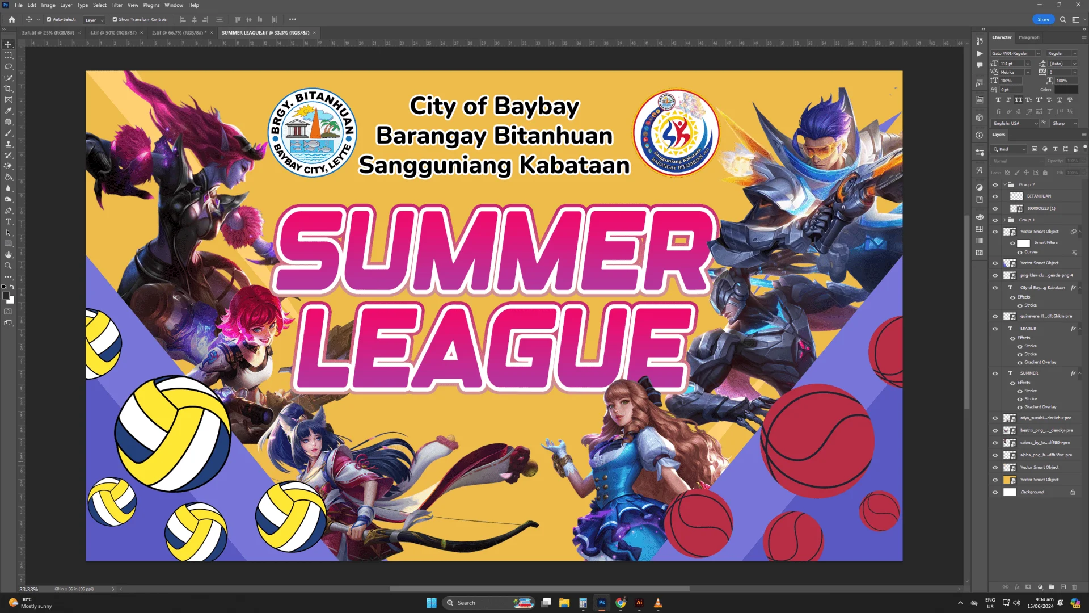Apply All Caps text style
Image resolution: width=1089 pixels, height=613 pixels.
[x=1019, y=100]
